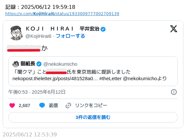This screenshot has width=187, height=140.
Task: Click 猫組長's verified badge
Action: click(x=39, y=64)
